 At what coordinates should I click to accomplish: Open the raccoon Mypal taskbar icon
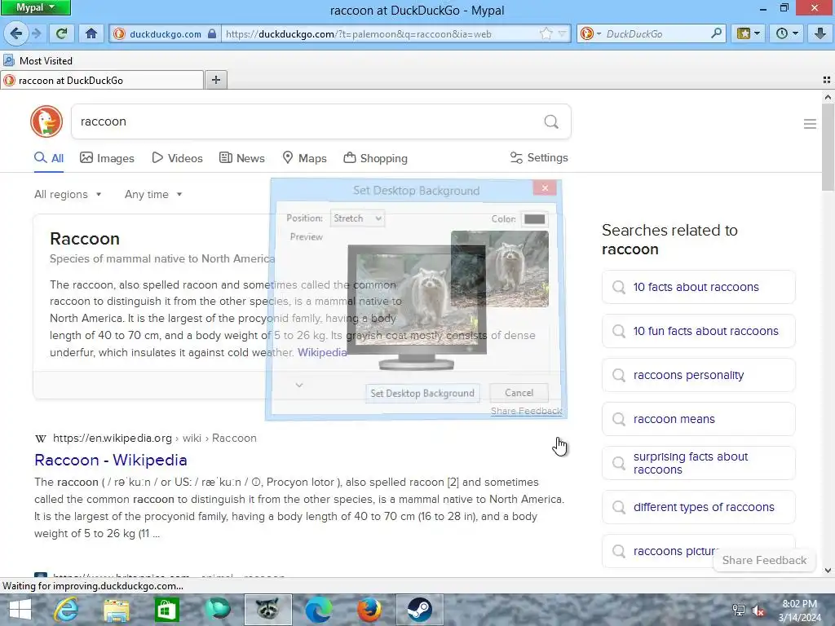tap(267, 610)
